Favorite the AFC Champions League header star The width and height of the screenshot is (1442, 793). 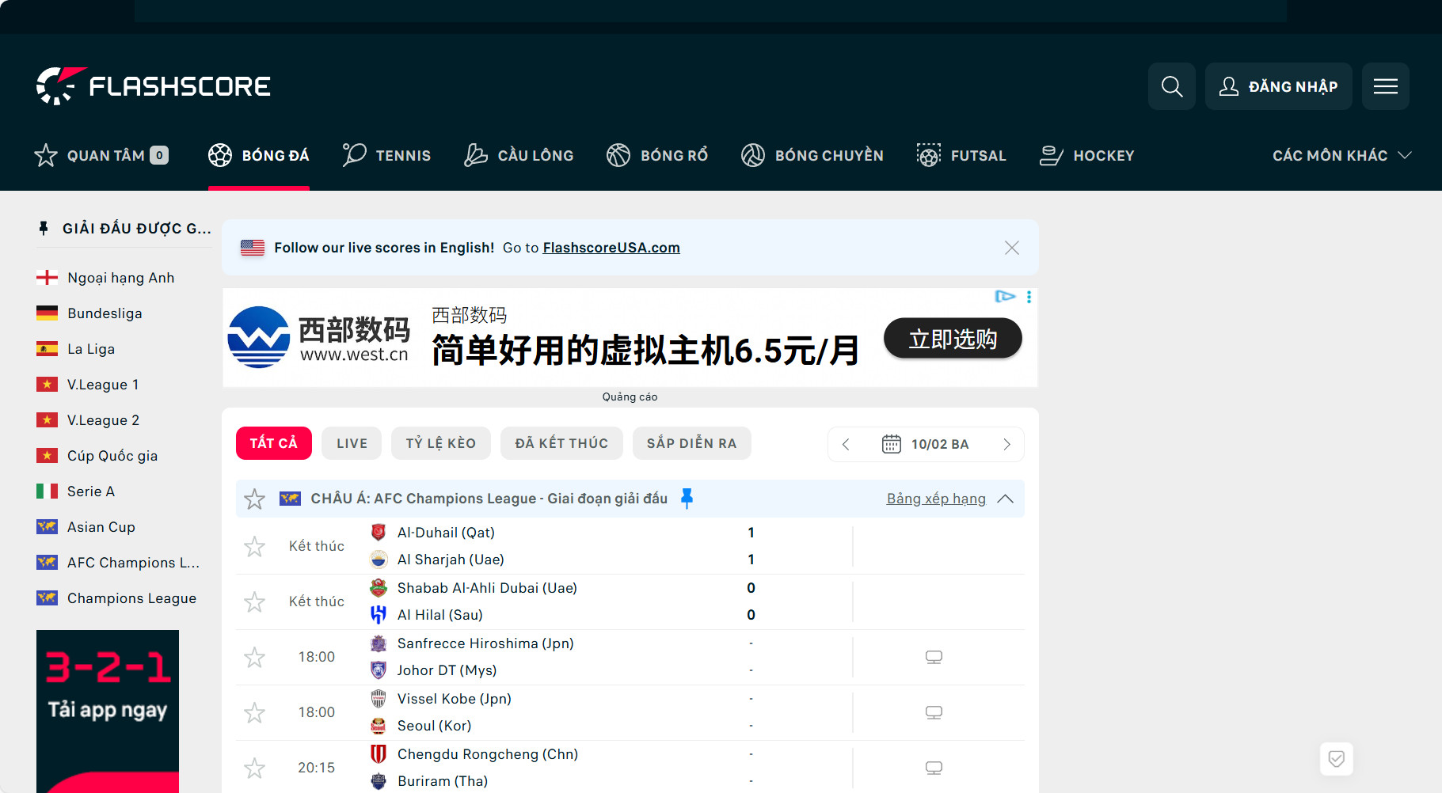pyautogui.click(x=254, y=499)
